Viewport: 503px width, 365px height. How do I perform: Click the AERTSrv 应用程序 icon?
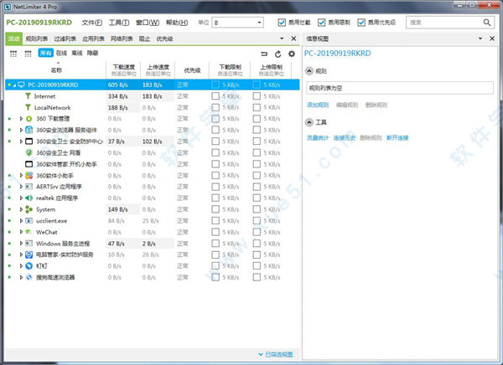[29, 187]
